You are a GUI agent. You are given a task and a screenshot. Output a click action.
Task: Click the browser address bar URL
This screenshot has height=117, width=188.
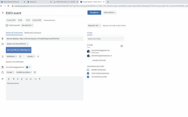(101, 6)
